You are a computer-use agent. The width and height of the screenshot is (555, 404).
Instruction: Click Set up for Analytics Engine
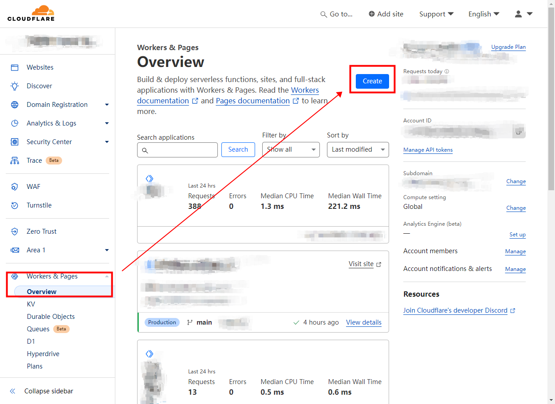point(517,235)
